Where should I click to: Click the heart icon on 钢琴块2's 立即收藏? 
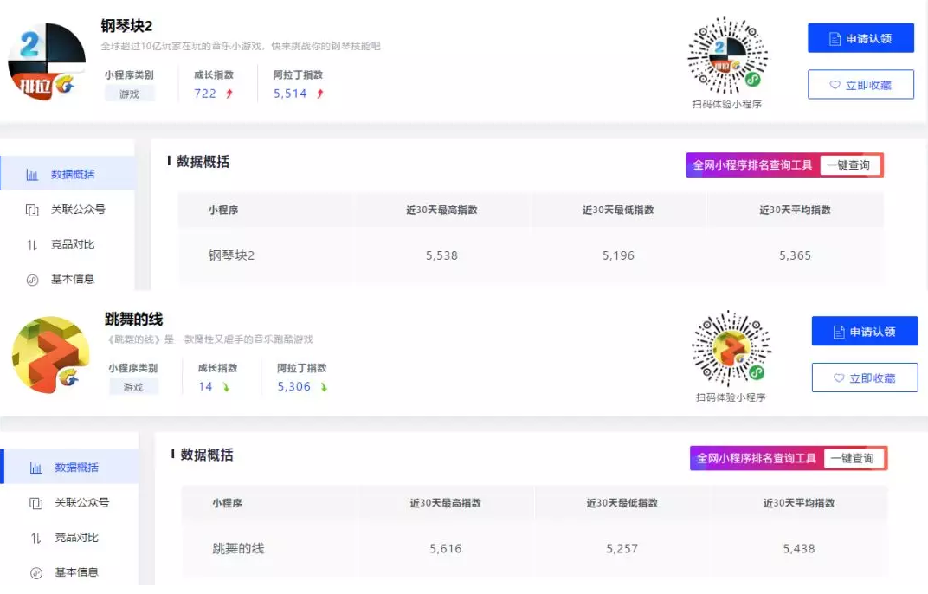(835, 85)
